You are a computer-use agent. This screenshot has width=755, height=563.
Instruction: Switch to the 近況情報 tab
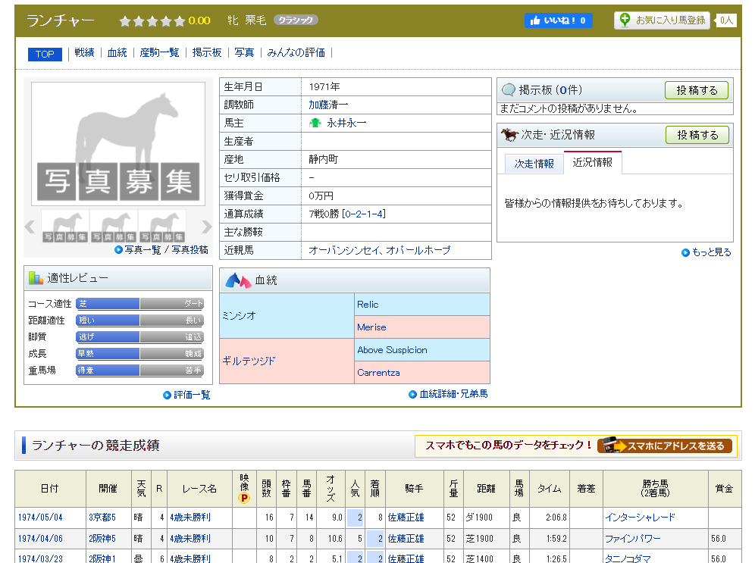tap(592, 163)
